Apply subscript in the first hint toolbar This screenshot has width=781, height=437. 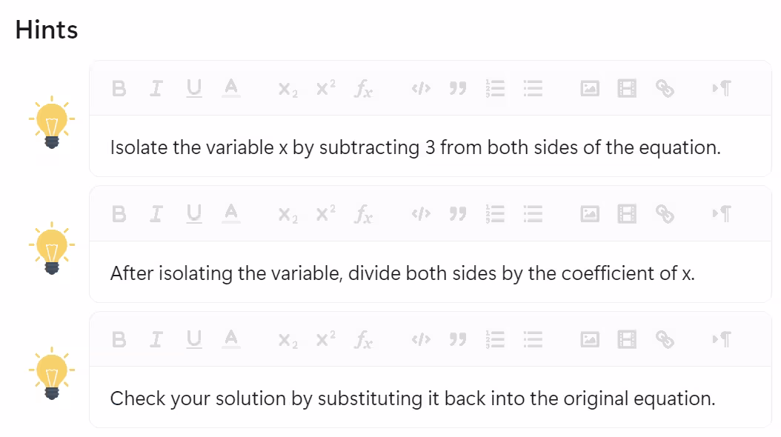(288, 90)
